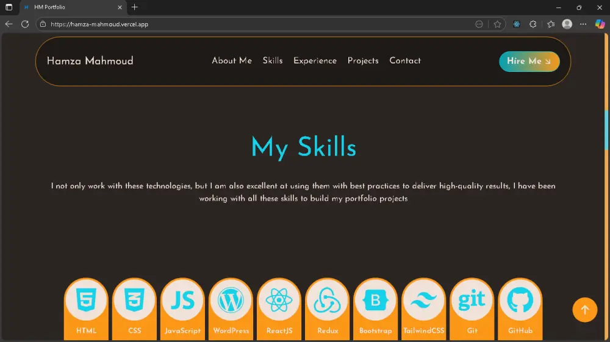Click the Hire Me button
The image size is (610, 342).
point(529,62)
